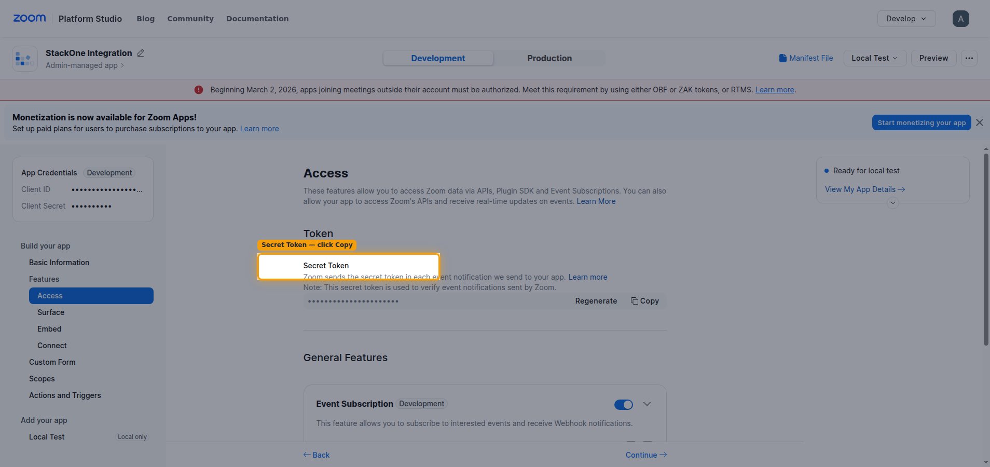Regenerate the Secret Token
Image resolution: width=990 pixels, height=467 pixels.
click(596, 301)
